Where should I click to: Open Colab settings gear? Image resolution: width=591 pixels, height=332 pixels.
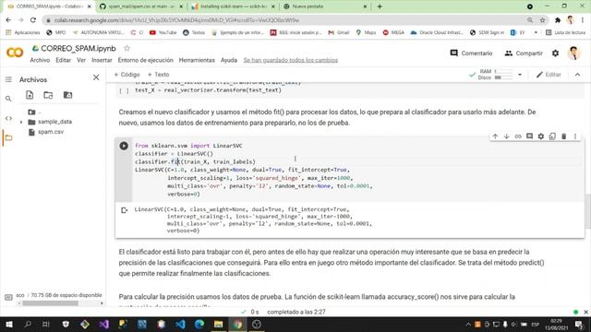coord(555,53)
